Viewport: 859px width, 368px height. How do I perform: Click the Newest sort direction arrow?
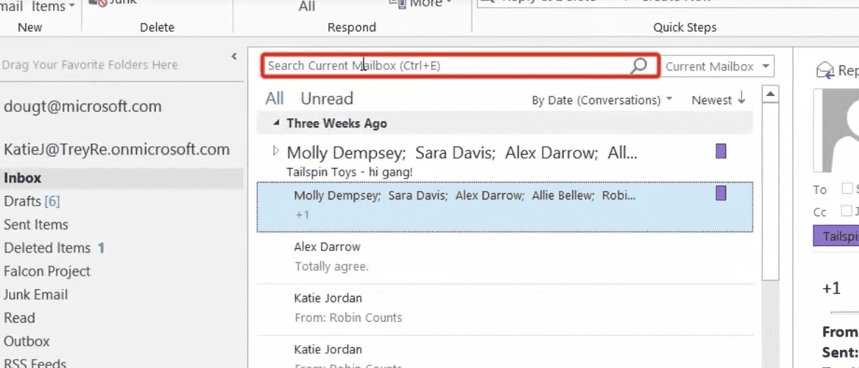pyautogui.click(x=741, y=99)
